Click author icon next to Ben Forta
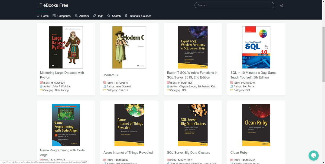Screen dimensions: 325x164 point(232,86)
